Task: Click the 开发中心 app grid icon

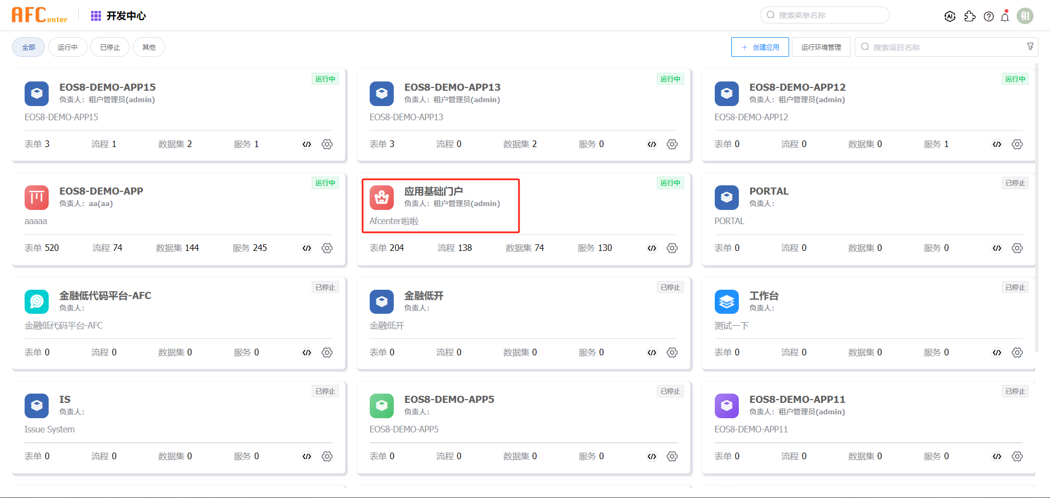Action: [96, 16]
